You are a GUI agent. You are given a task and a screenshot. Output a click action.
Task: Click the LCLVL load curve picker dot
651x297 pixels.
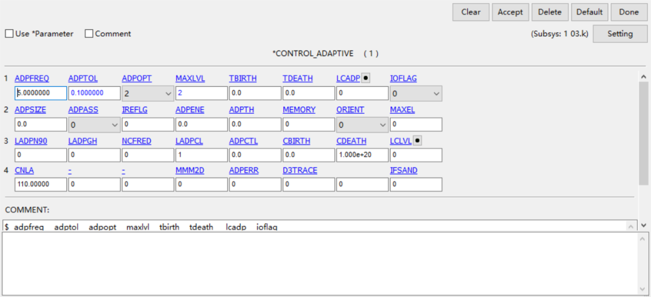click(x=418, y=140)
